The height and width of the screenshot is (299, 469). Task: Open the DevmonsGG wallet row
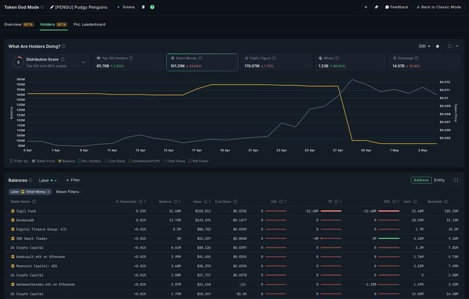234,220
